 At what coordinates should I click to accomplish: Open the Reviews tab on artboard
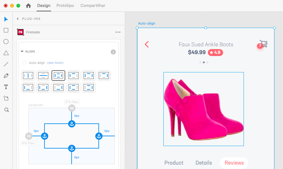[x=234, y=163]
